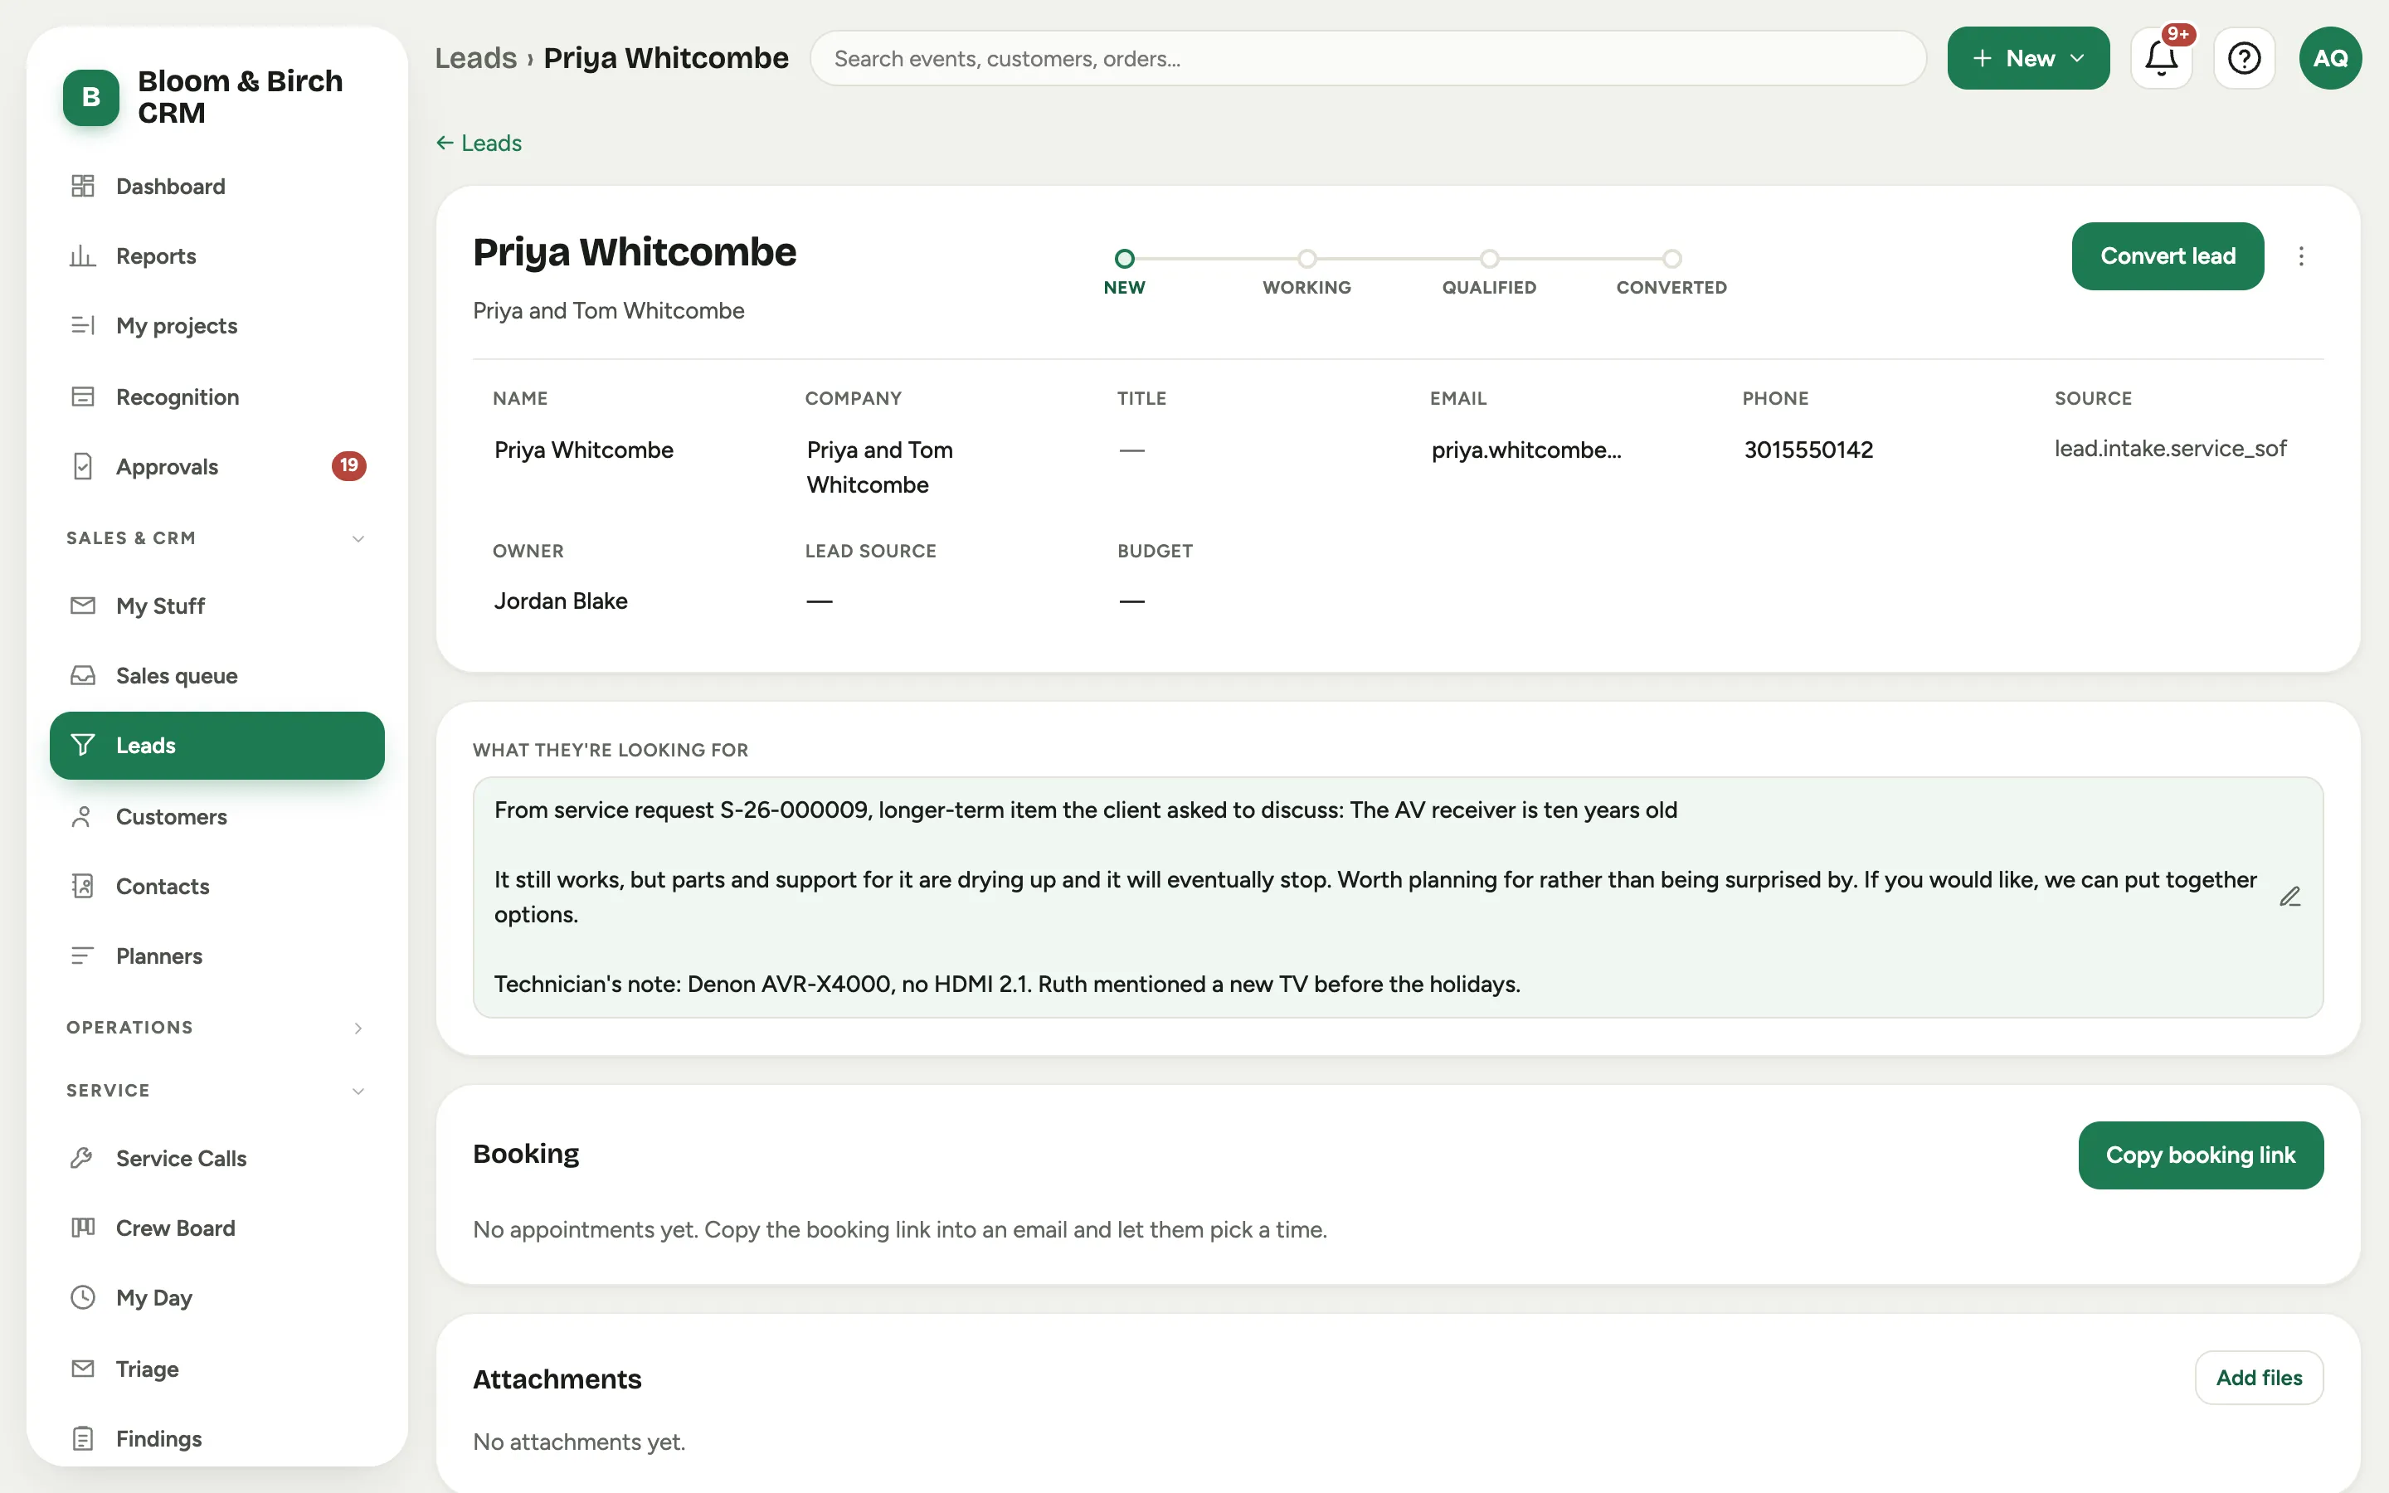Image resolution: width=2389 pixels, height=1493 pixels.
Task: Go to My projects
Action: pyautogui.click(x=217, y=326)
